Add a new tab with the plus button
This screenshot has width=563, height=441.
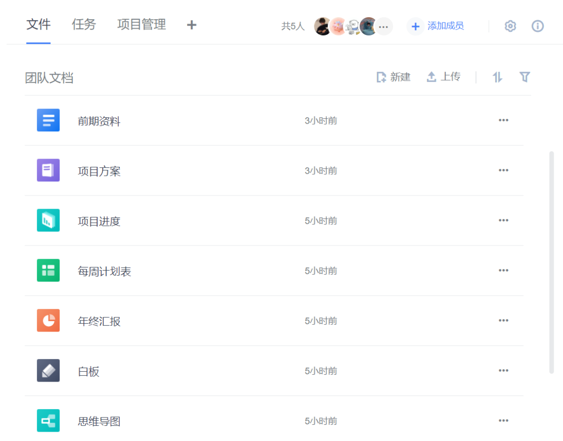point(191,25)
